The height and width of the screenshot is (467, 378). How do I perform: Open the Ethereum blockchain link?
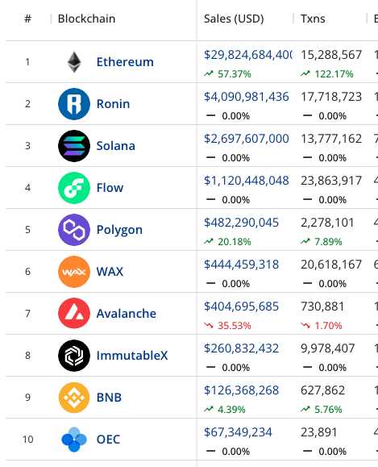[x=125, y=62]
